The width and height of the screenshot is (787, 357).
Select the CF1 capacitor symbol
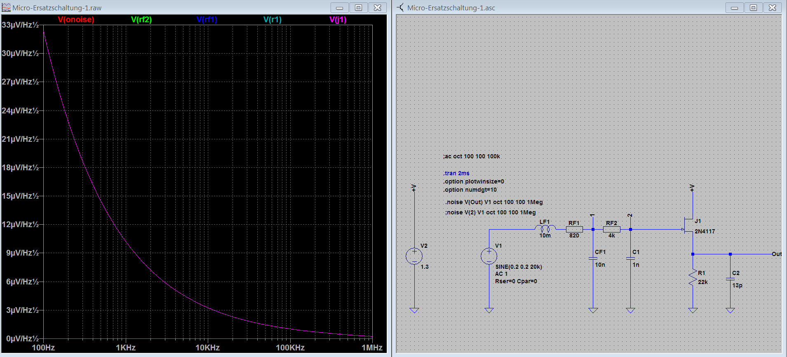[x=593, y=258]
